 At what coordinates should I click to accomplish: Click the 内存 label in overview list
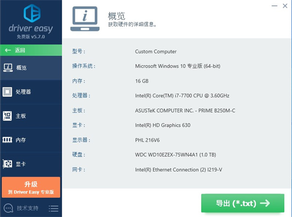click(x=78, y=81)
